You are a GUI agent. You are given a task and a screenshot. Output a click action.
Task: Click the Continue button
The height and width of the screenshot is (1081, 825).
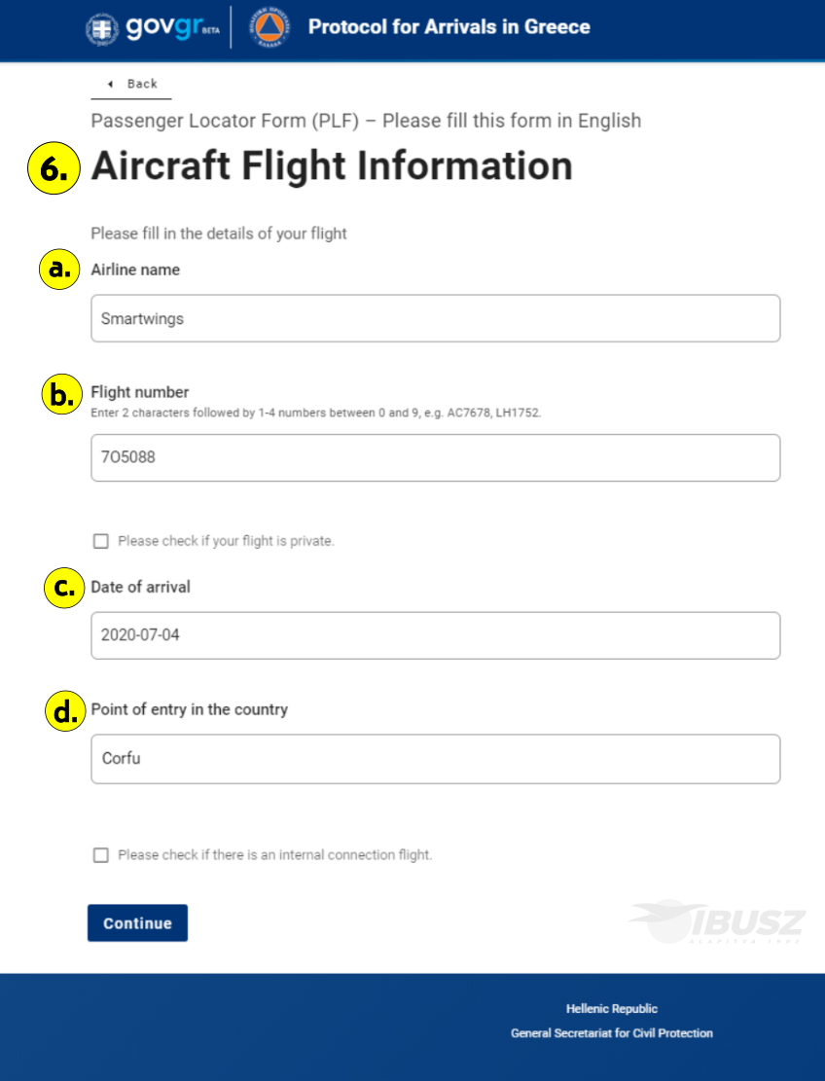click(x=137, y=923)
